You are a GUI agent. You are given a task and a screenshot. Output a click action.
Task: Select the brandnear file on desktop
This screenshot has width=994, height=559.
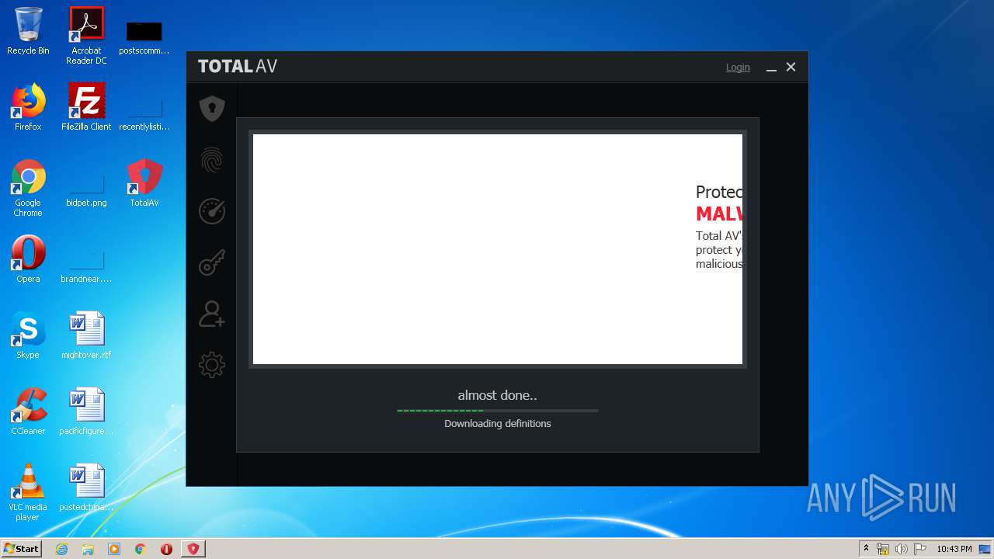point(86,265)
